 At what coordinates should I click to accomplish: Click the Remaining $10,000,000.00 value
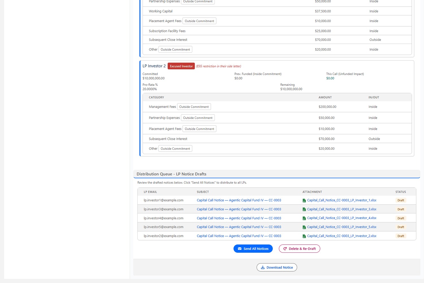pyautogui.click(x=291, y=89)
